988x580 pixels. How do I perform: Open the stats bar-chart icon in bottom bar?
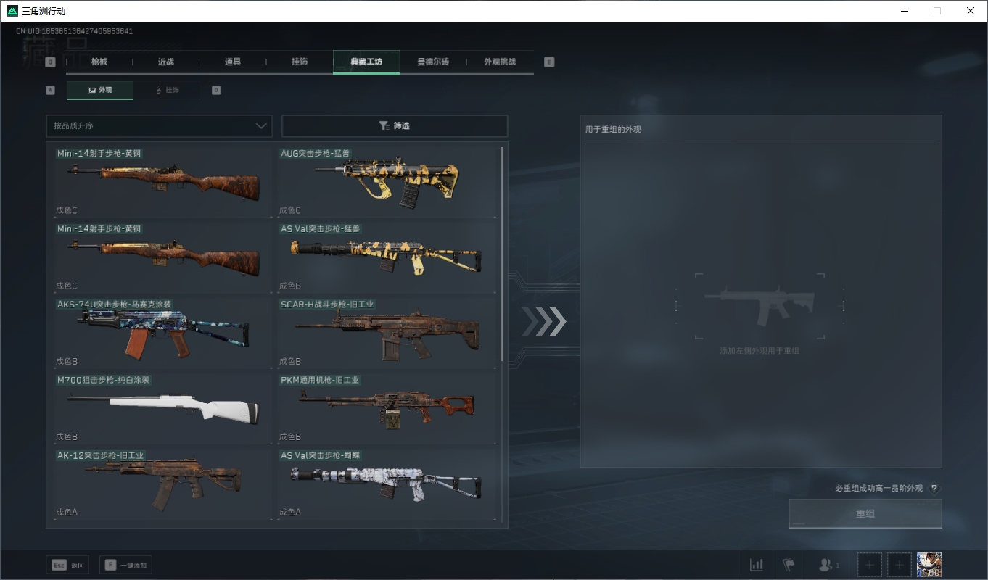pos(756,565)
